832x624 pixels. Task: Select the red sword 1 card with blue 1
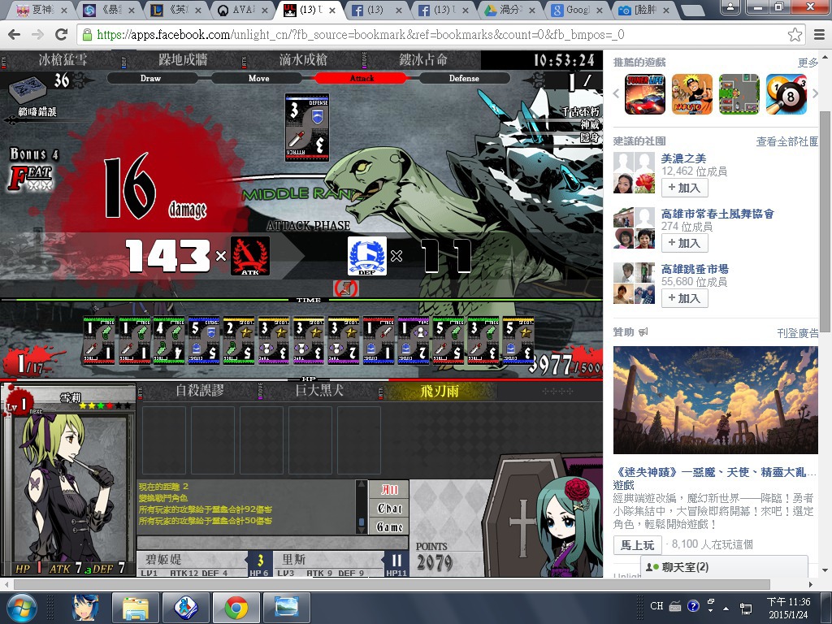(379, 340)
